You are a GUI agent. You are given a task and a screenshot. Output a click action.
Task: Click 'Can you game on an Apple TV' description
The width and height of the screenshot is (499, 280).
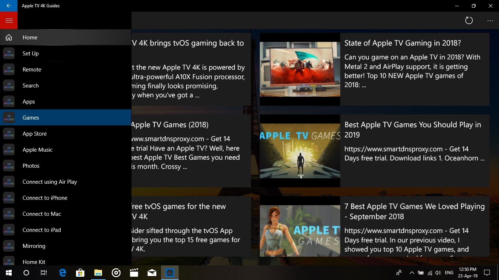tap(412, 71)
